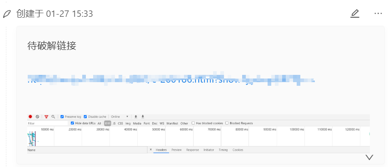This screenshot has width=388, height=167.
Task: Click the 120000 ms timeline marker
Action: click(353, 129)
